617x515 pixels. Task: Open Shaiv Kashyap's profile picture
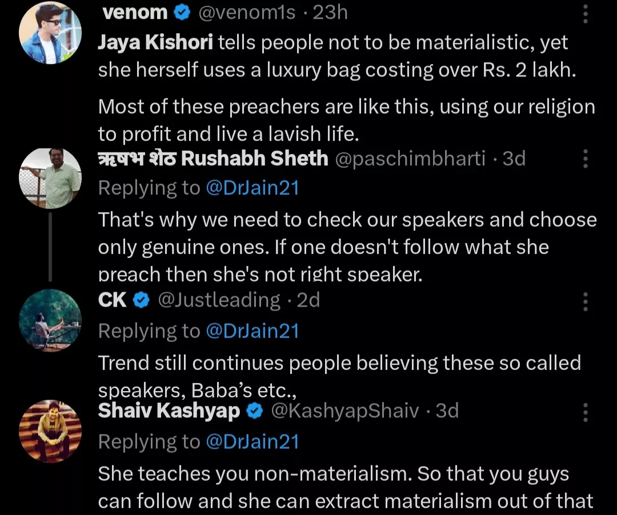pyautogui.click(x=50, y=431)
